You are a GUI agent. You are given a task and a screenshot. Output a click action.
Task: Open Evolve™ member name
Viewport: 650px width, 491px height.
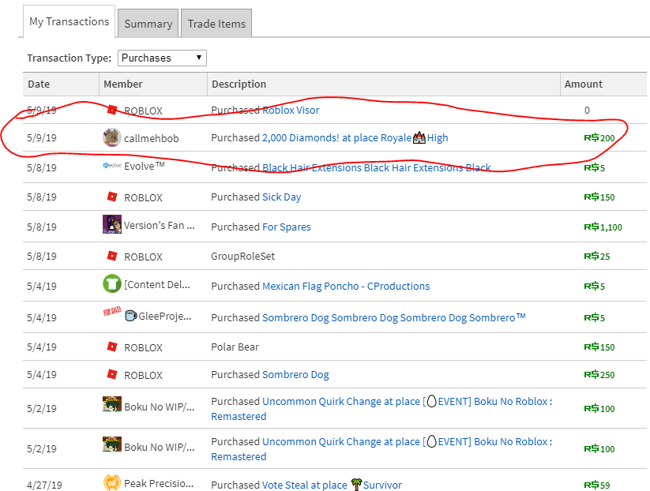pos(145,166)
